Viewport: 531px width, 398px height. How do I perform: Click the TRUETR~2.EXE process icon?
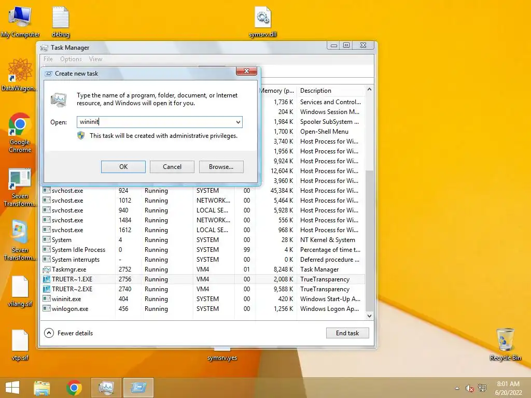[x=46, y=289]
